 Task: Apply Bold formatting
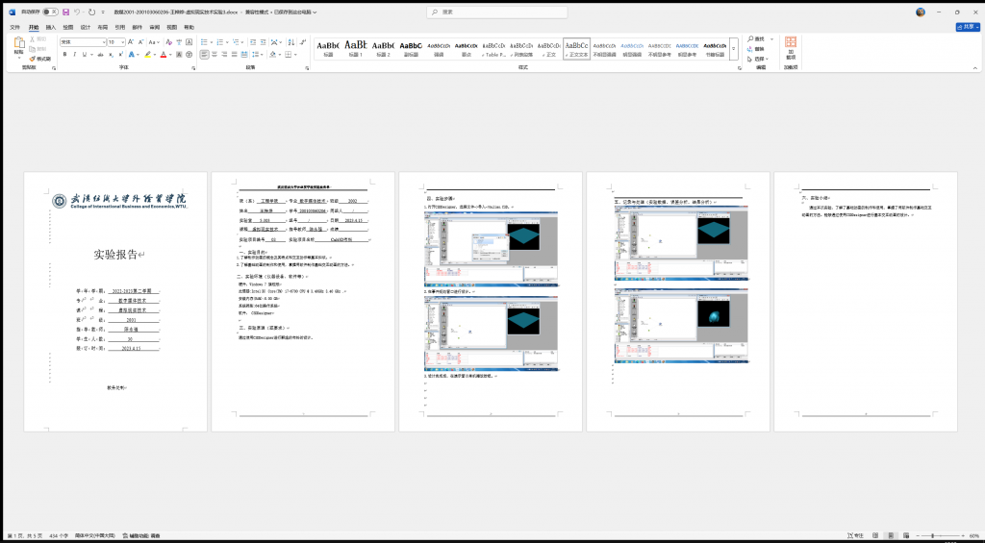[x=64, y=55]
